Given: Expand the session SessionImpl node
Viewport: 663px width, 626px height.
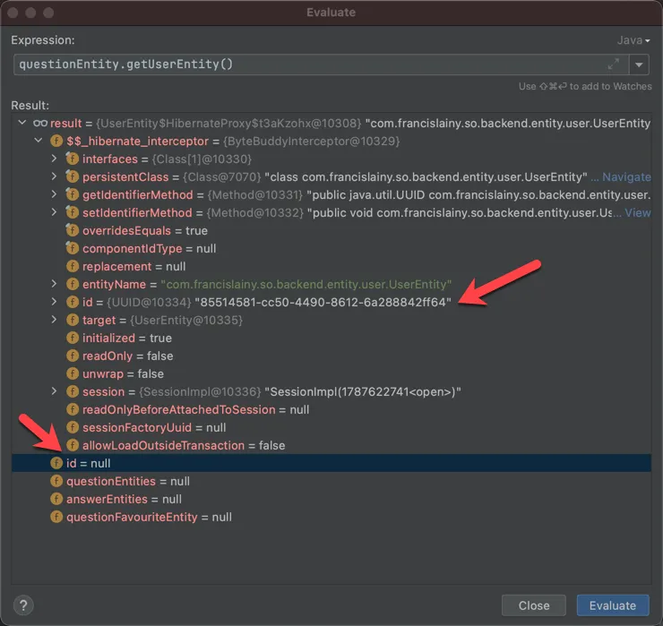Looking at the screenshot, I should point(54,391).
